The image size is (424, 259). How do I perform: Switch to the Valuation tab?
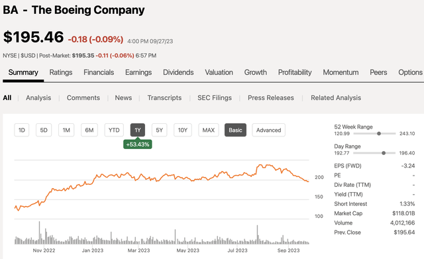pyautogui.click(x=219, y=72)
